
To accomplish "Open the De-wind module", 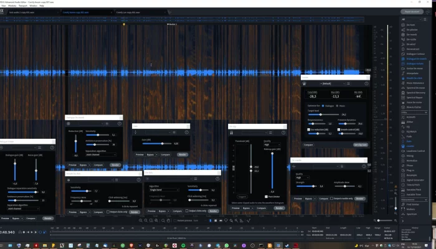I will (410, 44).
